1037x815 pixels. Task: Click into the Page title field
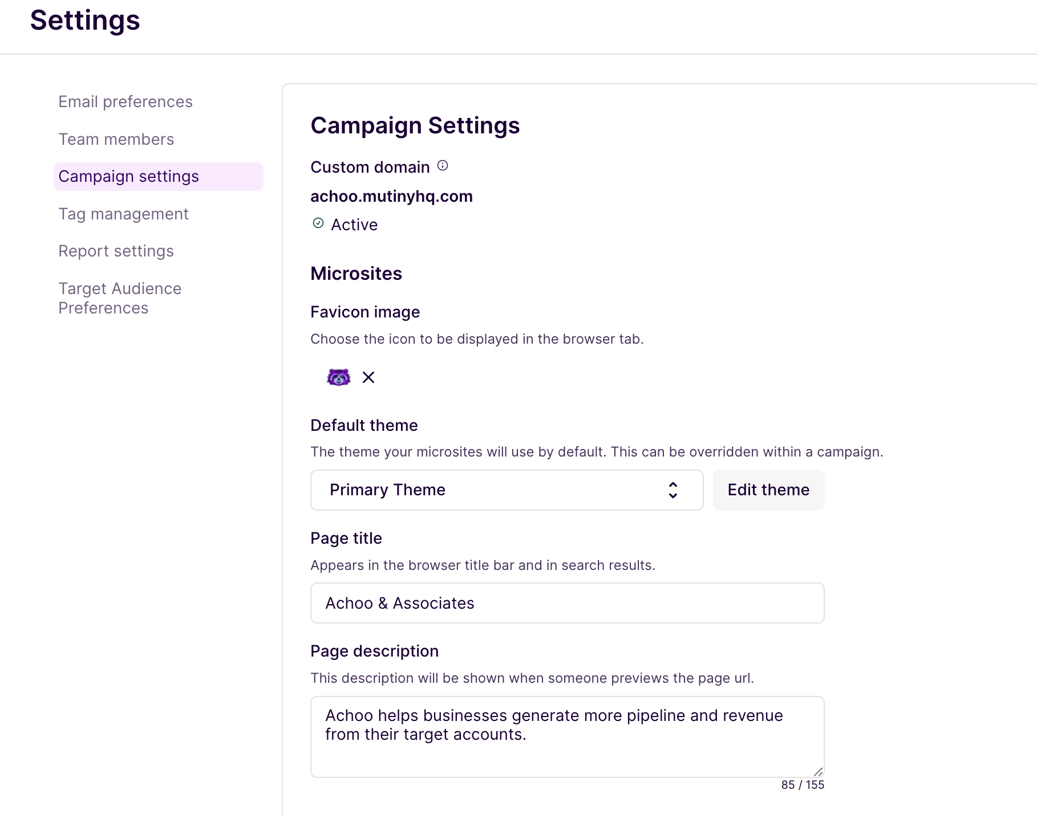(x=567, y=603)
